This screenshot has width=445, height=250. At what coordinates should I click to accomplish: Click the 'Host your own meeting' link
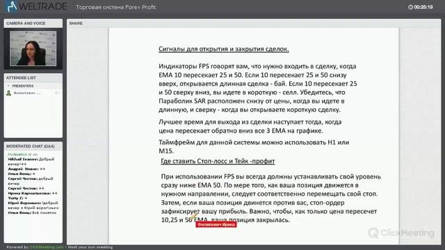(90, 247)
